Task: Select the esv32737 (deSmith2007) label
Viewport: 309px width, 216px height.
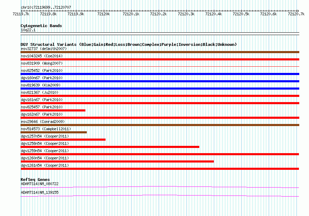Action: click(44, 49)
